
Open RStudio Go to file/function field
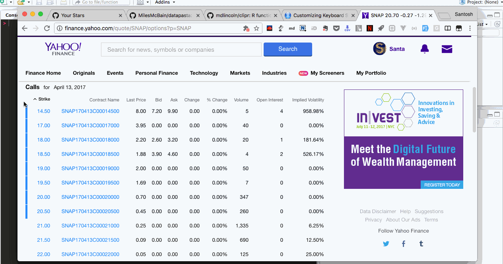[101, 2]
